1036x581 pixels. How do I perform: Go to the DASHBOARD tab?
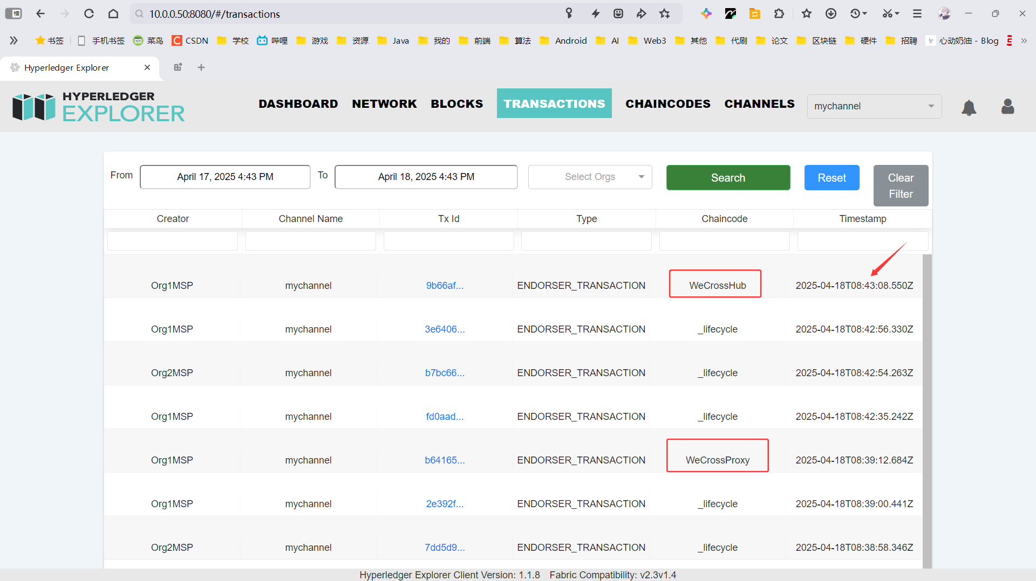298,103
